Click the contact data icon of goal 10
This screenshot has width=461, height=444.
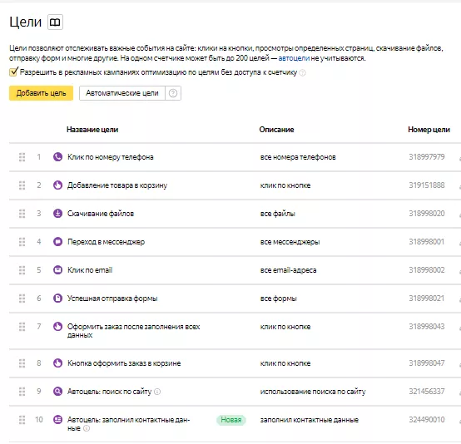click(57, 420)
